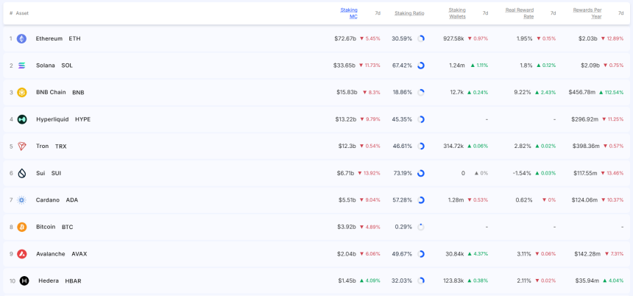Click the Avalanche logo icon

click(21, 254)
